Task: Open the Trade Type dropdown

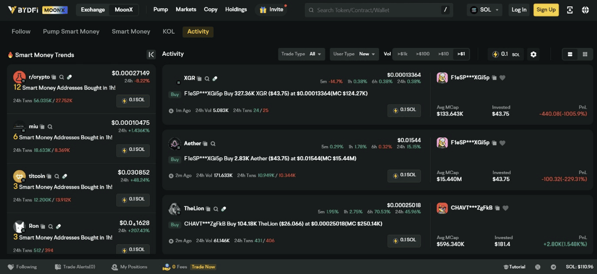Action: 301,54
